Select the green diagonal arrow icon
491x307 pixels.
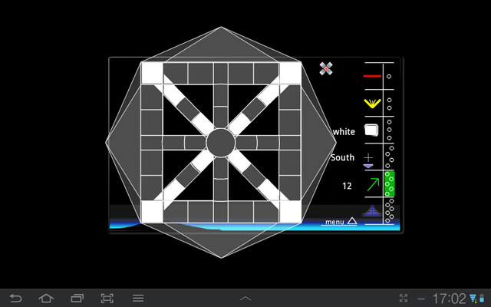(373, 184)
